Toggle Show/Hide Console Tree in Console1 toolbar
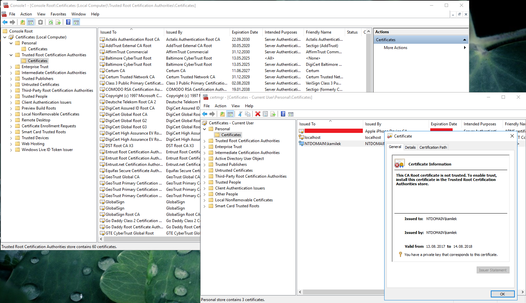This screenshot has width=526, height=303. 31,22
